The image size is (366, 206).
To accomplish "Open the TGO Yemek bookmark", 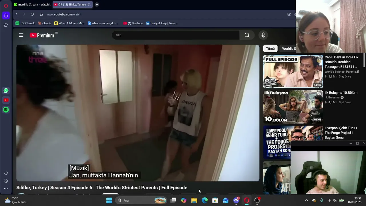I will tap(25, 23).
